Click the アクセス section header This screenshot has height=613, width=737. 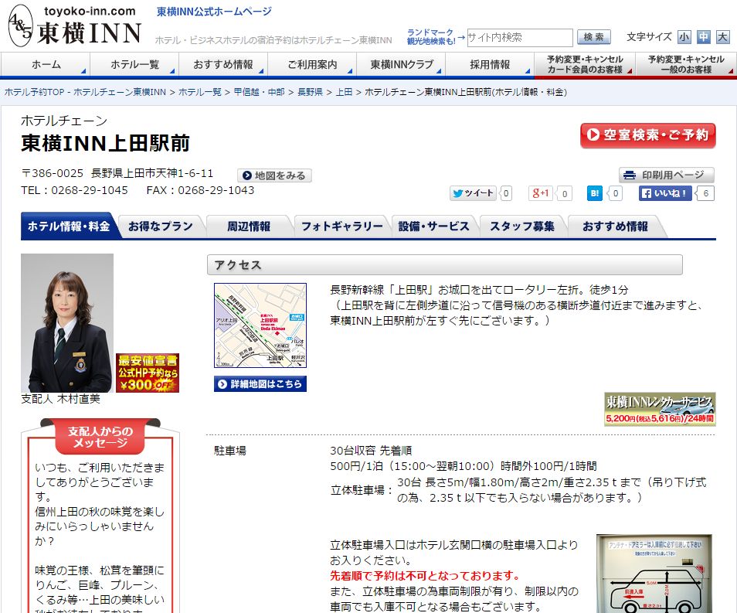(x=445, y=265)
